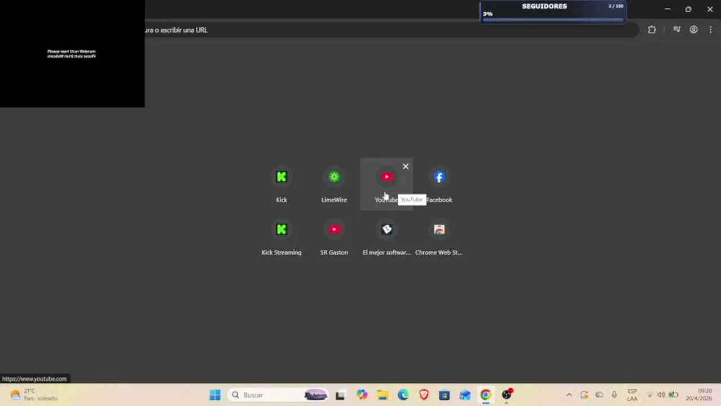The image size is (721, 406).
Task: Open the Chrome Web Store shortcut
Action: [439, 237]
